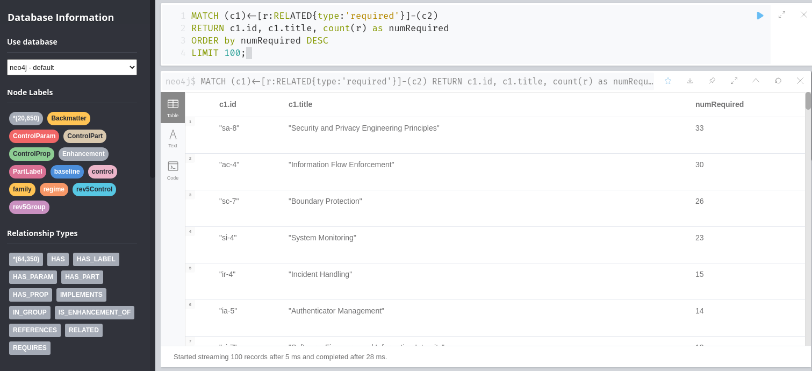
Task: Click the neo4j$ result query text
Action: tap(408, 81)
